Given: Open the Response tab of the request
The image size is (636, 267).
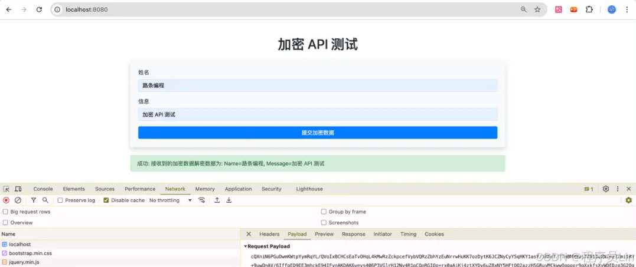Looking at the screenshot, I should (x=353, y=234).
